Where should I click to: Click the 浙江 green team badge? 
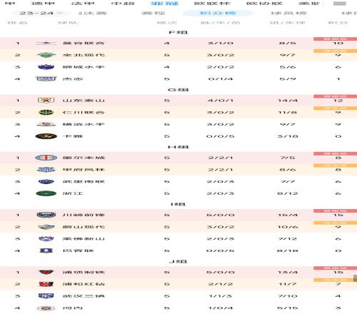pyautogui.click(x=46, y=193)
